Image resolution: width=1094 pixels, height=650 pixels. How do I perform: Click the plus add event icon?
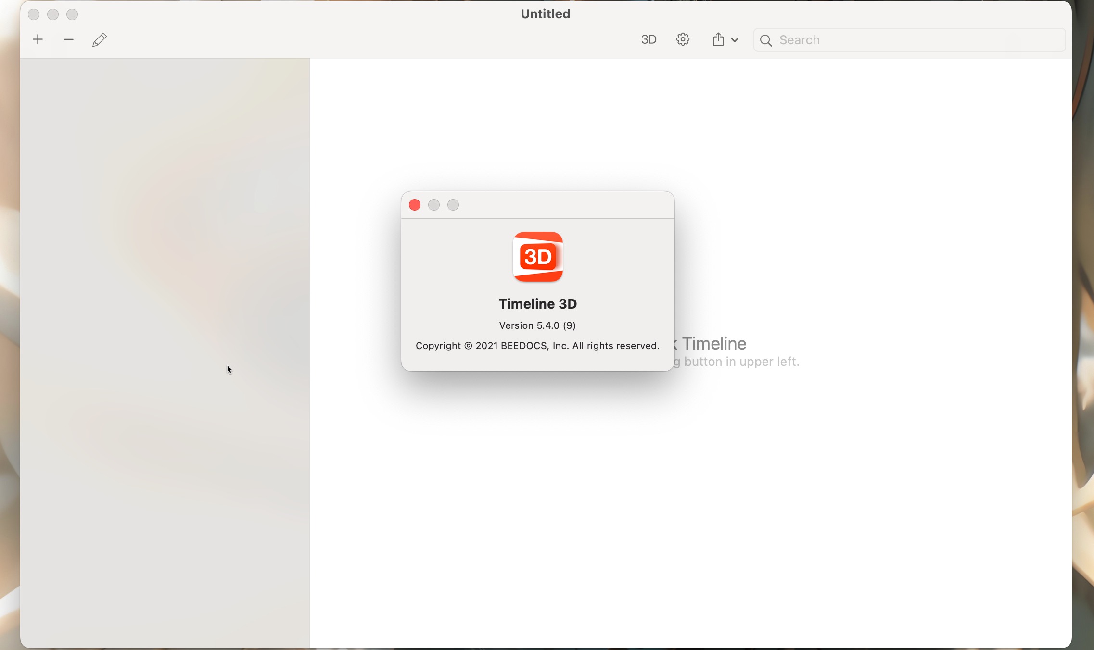point(38,39)
